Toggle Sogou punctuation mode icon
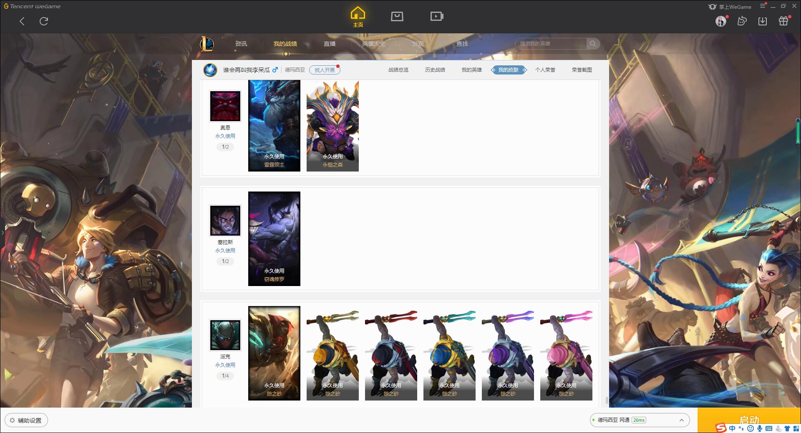 (x=741, y=428)
